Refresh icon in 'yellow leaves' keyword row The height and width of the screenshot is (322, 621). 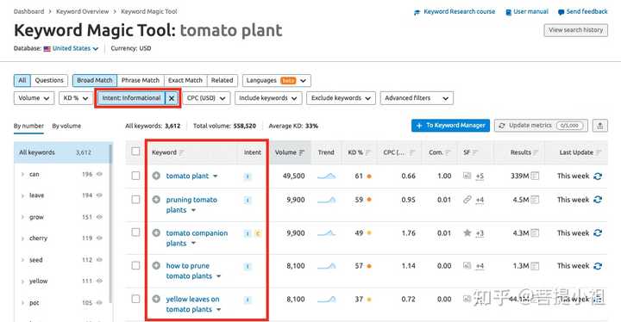click(598, 299)
